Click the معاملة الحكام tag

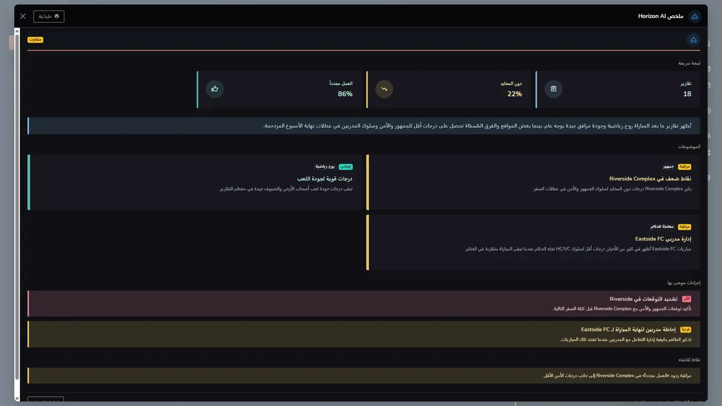point(662,227)
